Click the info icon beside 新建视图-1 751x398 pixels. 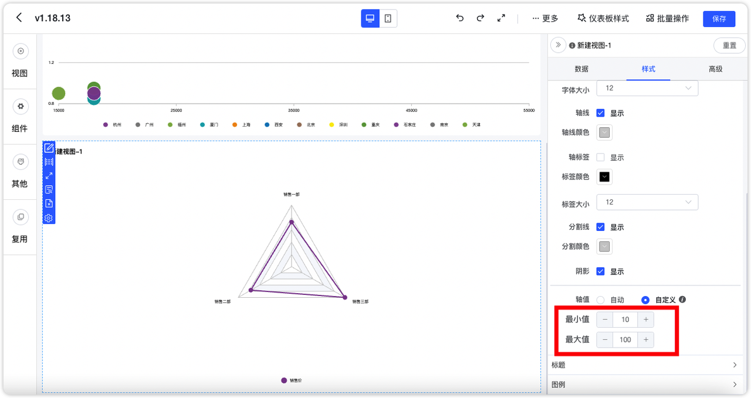click(x=572, y=46)
